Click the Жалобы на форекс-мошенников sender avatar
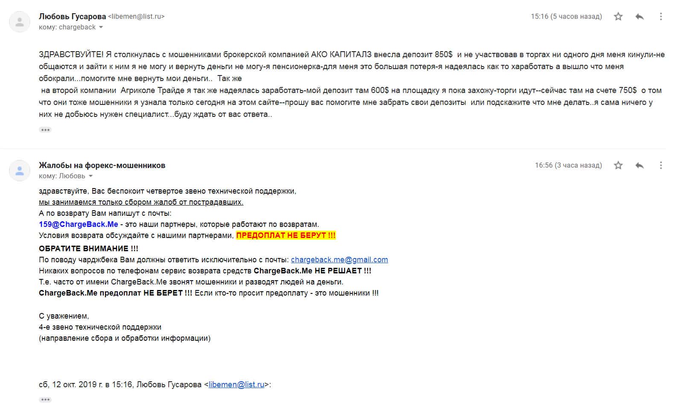 pos(20,171)
